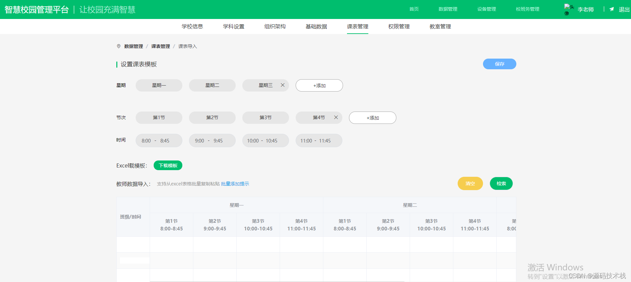Click 课表管理 in the breadcrumb

point(161,46)
